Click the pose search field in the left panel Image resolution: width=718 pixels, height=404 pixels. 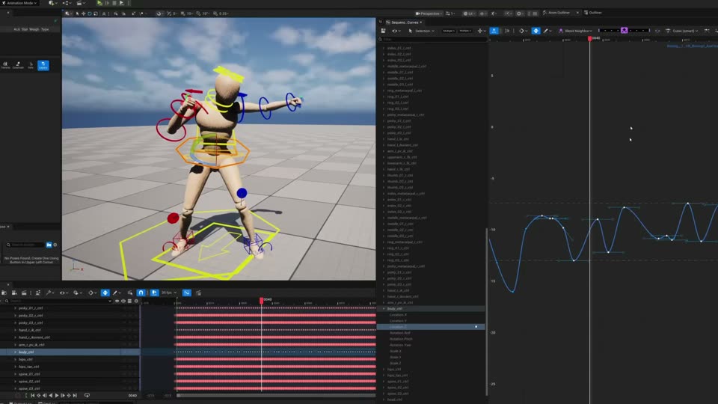pos(26,245)
